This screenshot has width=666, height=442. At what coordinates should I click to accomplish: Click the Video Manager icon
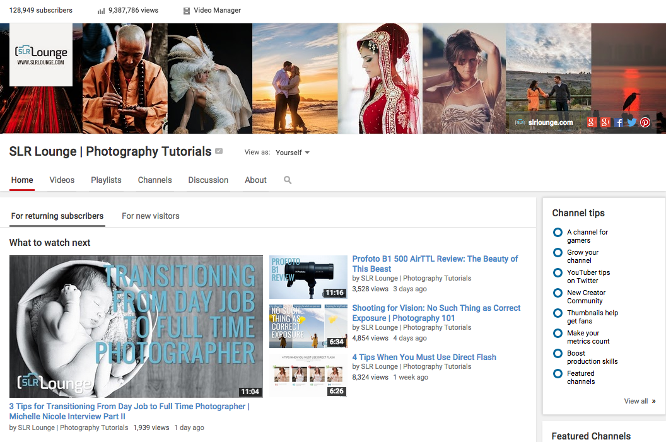coord(187,11)
